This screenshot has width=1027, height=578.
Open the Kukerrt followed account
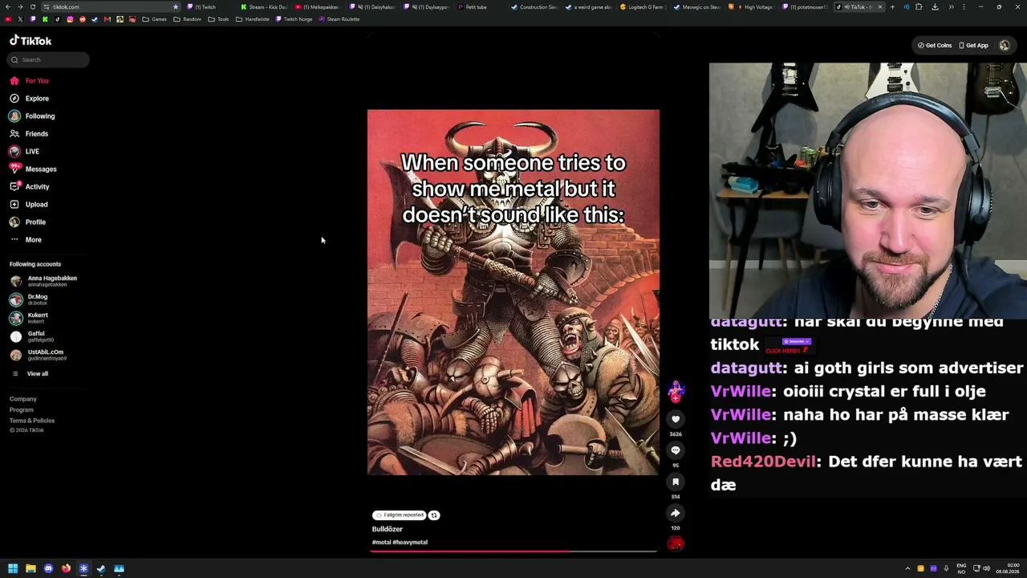point(29,318)
